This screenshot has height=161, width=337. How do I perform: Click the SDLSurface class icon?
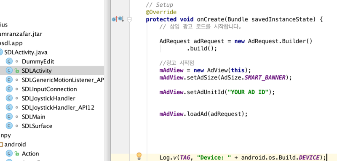9,126
